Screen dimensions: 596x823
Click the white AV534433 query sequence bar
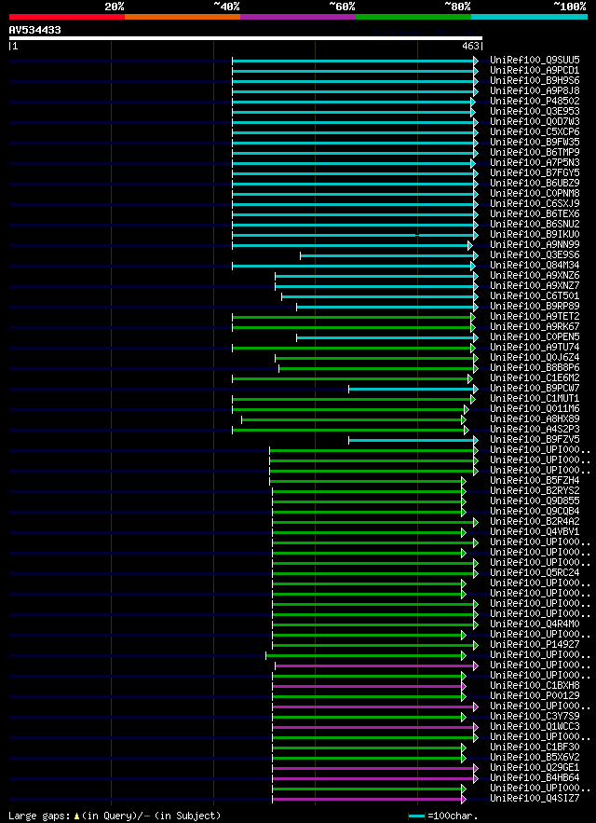click(246, 38)
